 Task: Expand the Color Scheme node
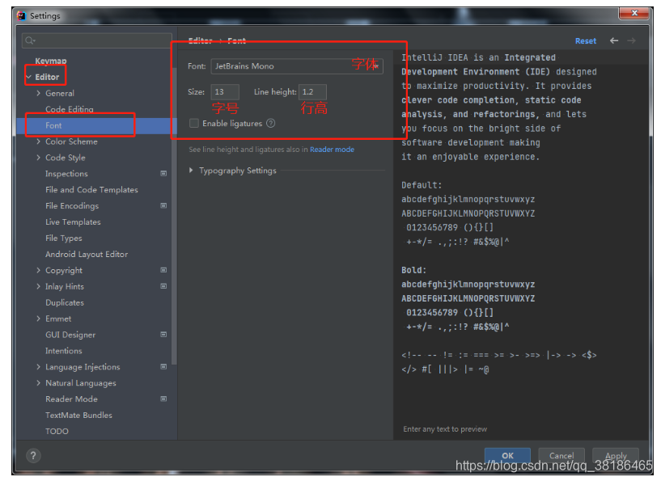tap(38, 141)
